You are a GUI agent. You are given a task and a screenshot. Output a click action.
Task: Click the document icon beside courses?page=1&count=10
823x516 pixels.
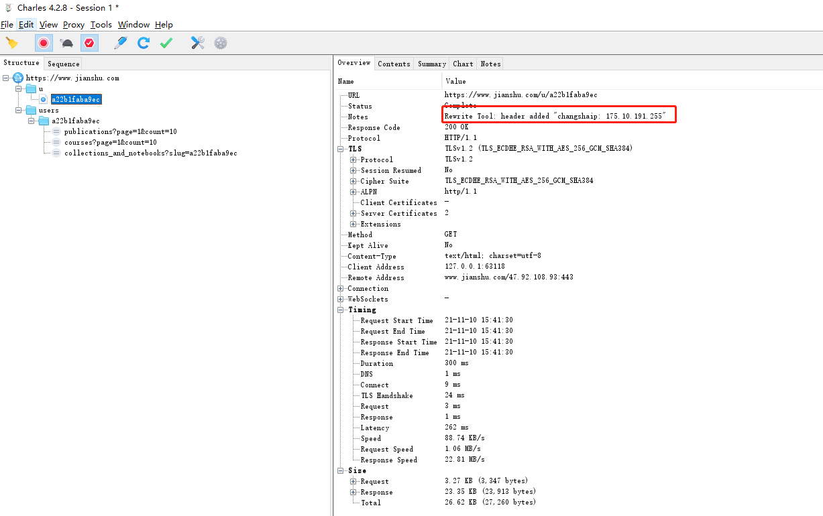56,142
